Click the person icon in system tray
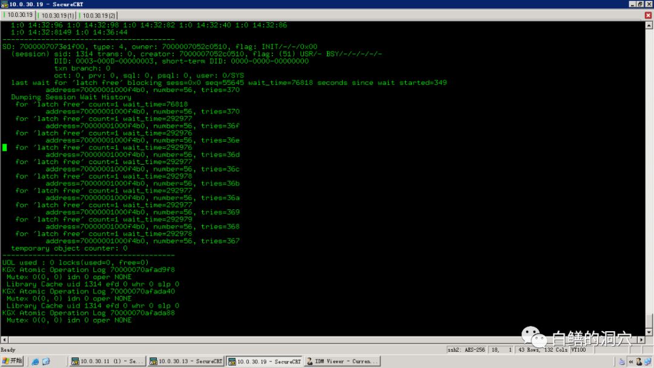 tap(639, 362)
